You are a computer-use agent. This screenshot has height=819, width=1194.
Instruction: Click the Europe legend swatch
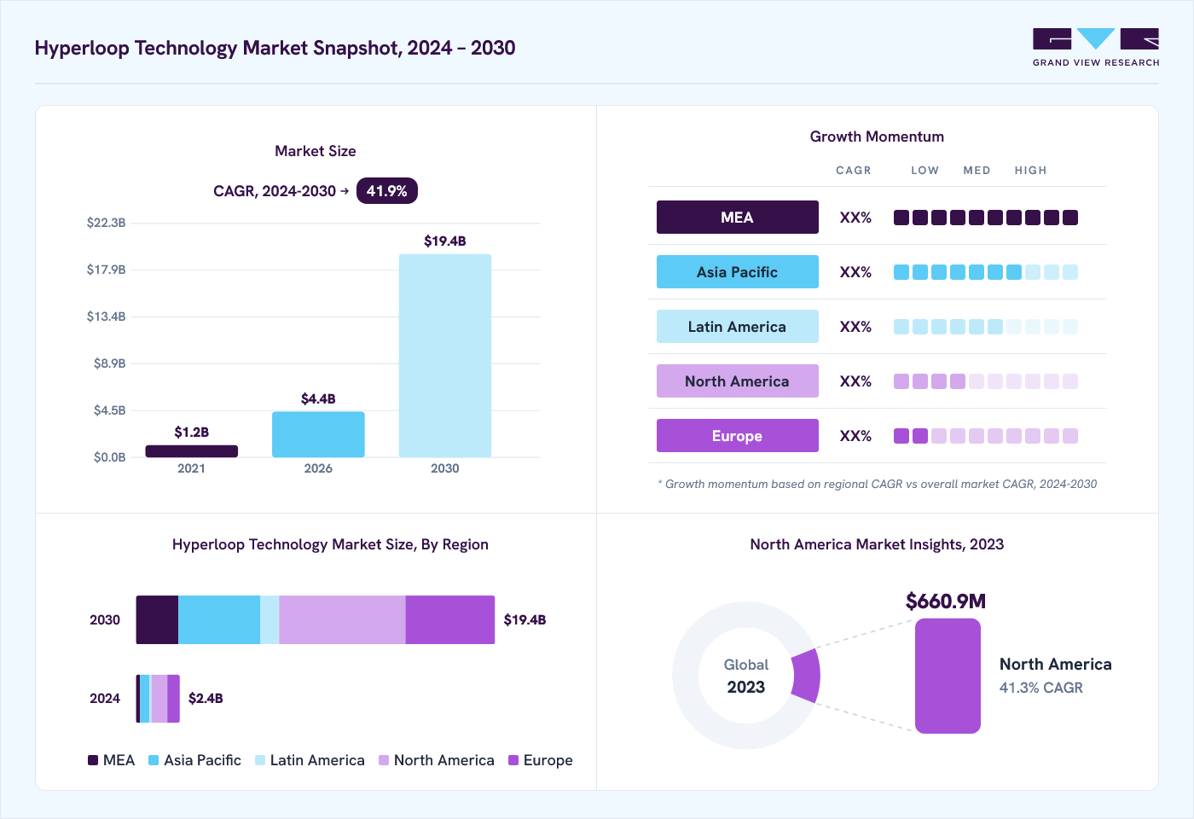513,760
